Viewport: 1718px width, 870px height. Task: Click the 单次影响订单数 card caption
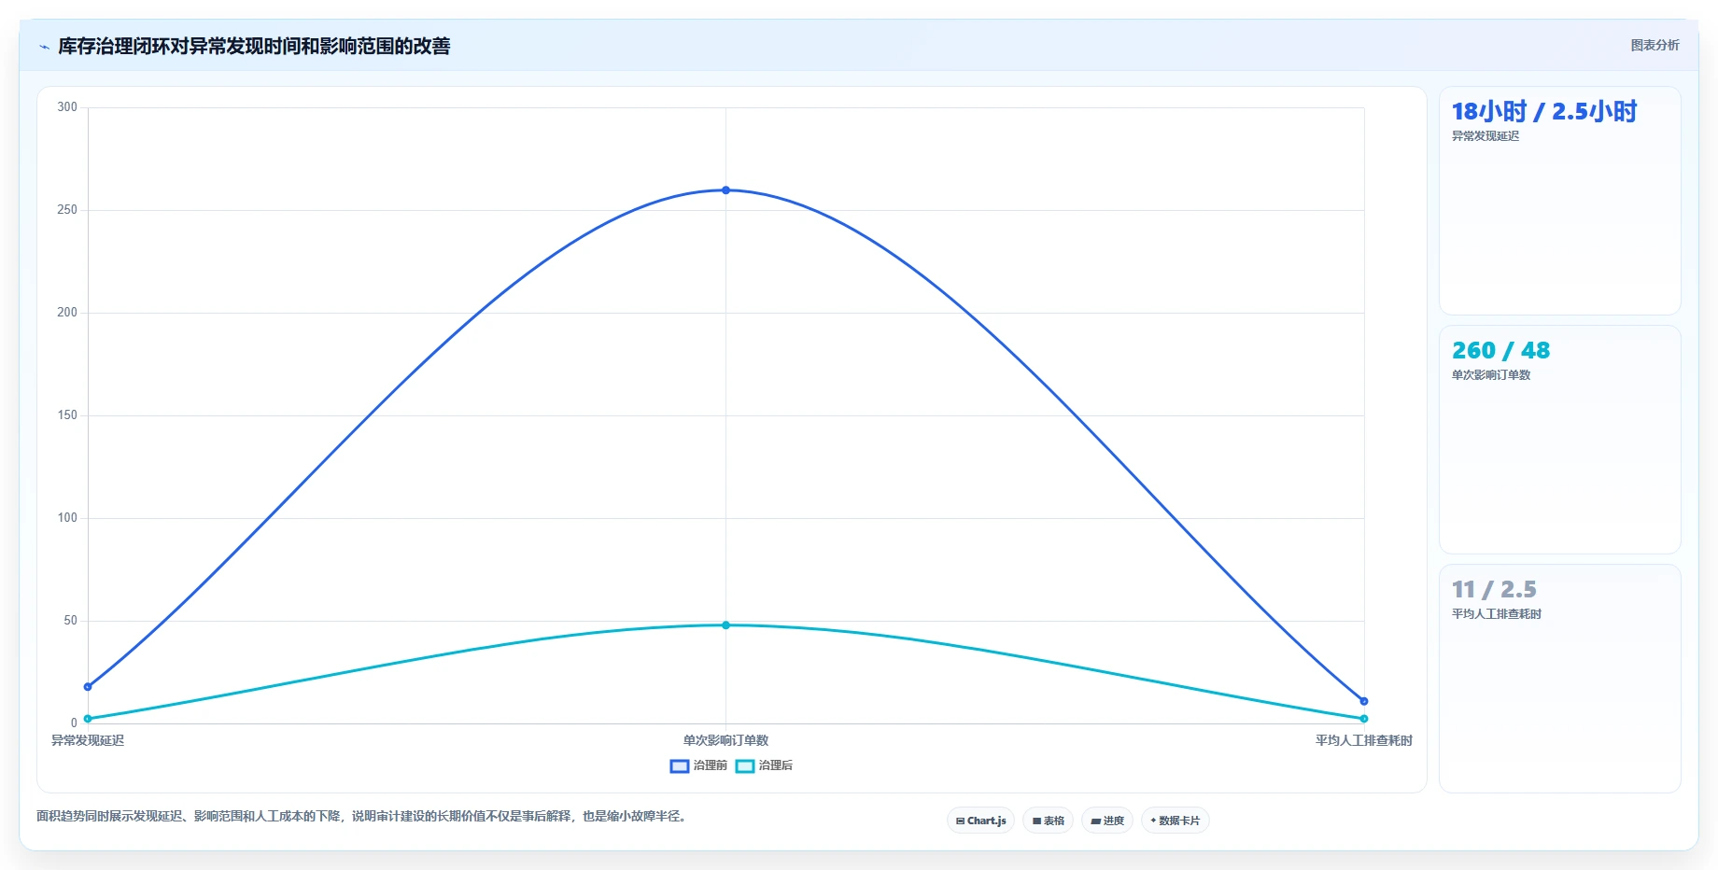point(1491,375)
